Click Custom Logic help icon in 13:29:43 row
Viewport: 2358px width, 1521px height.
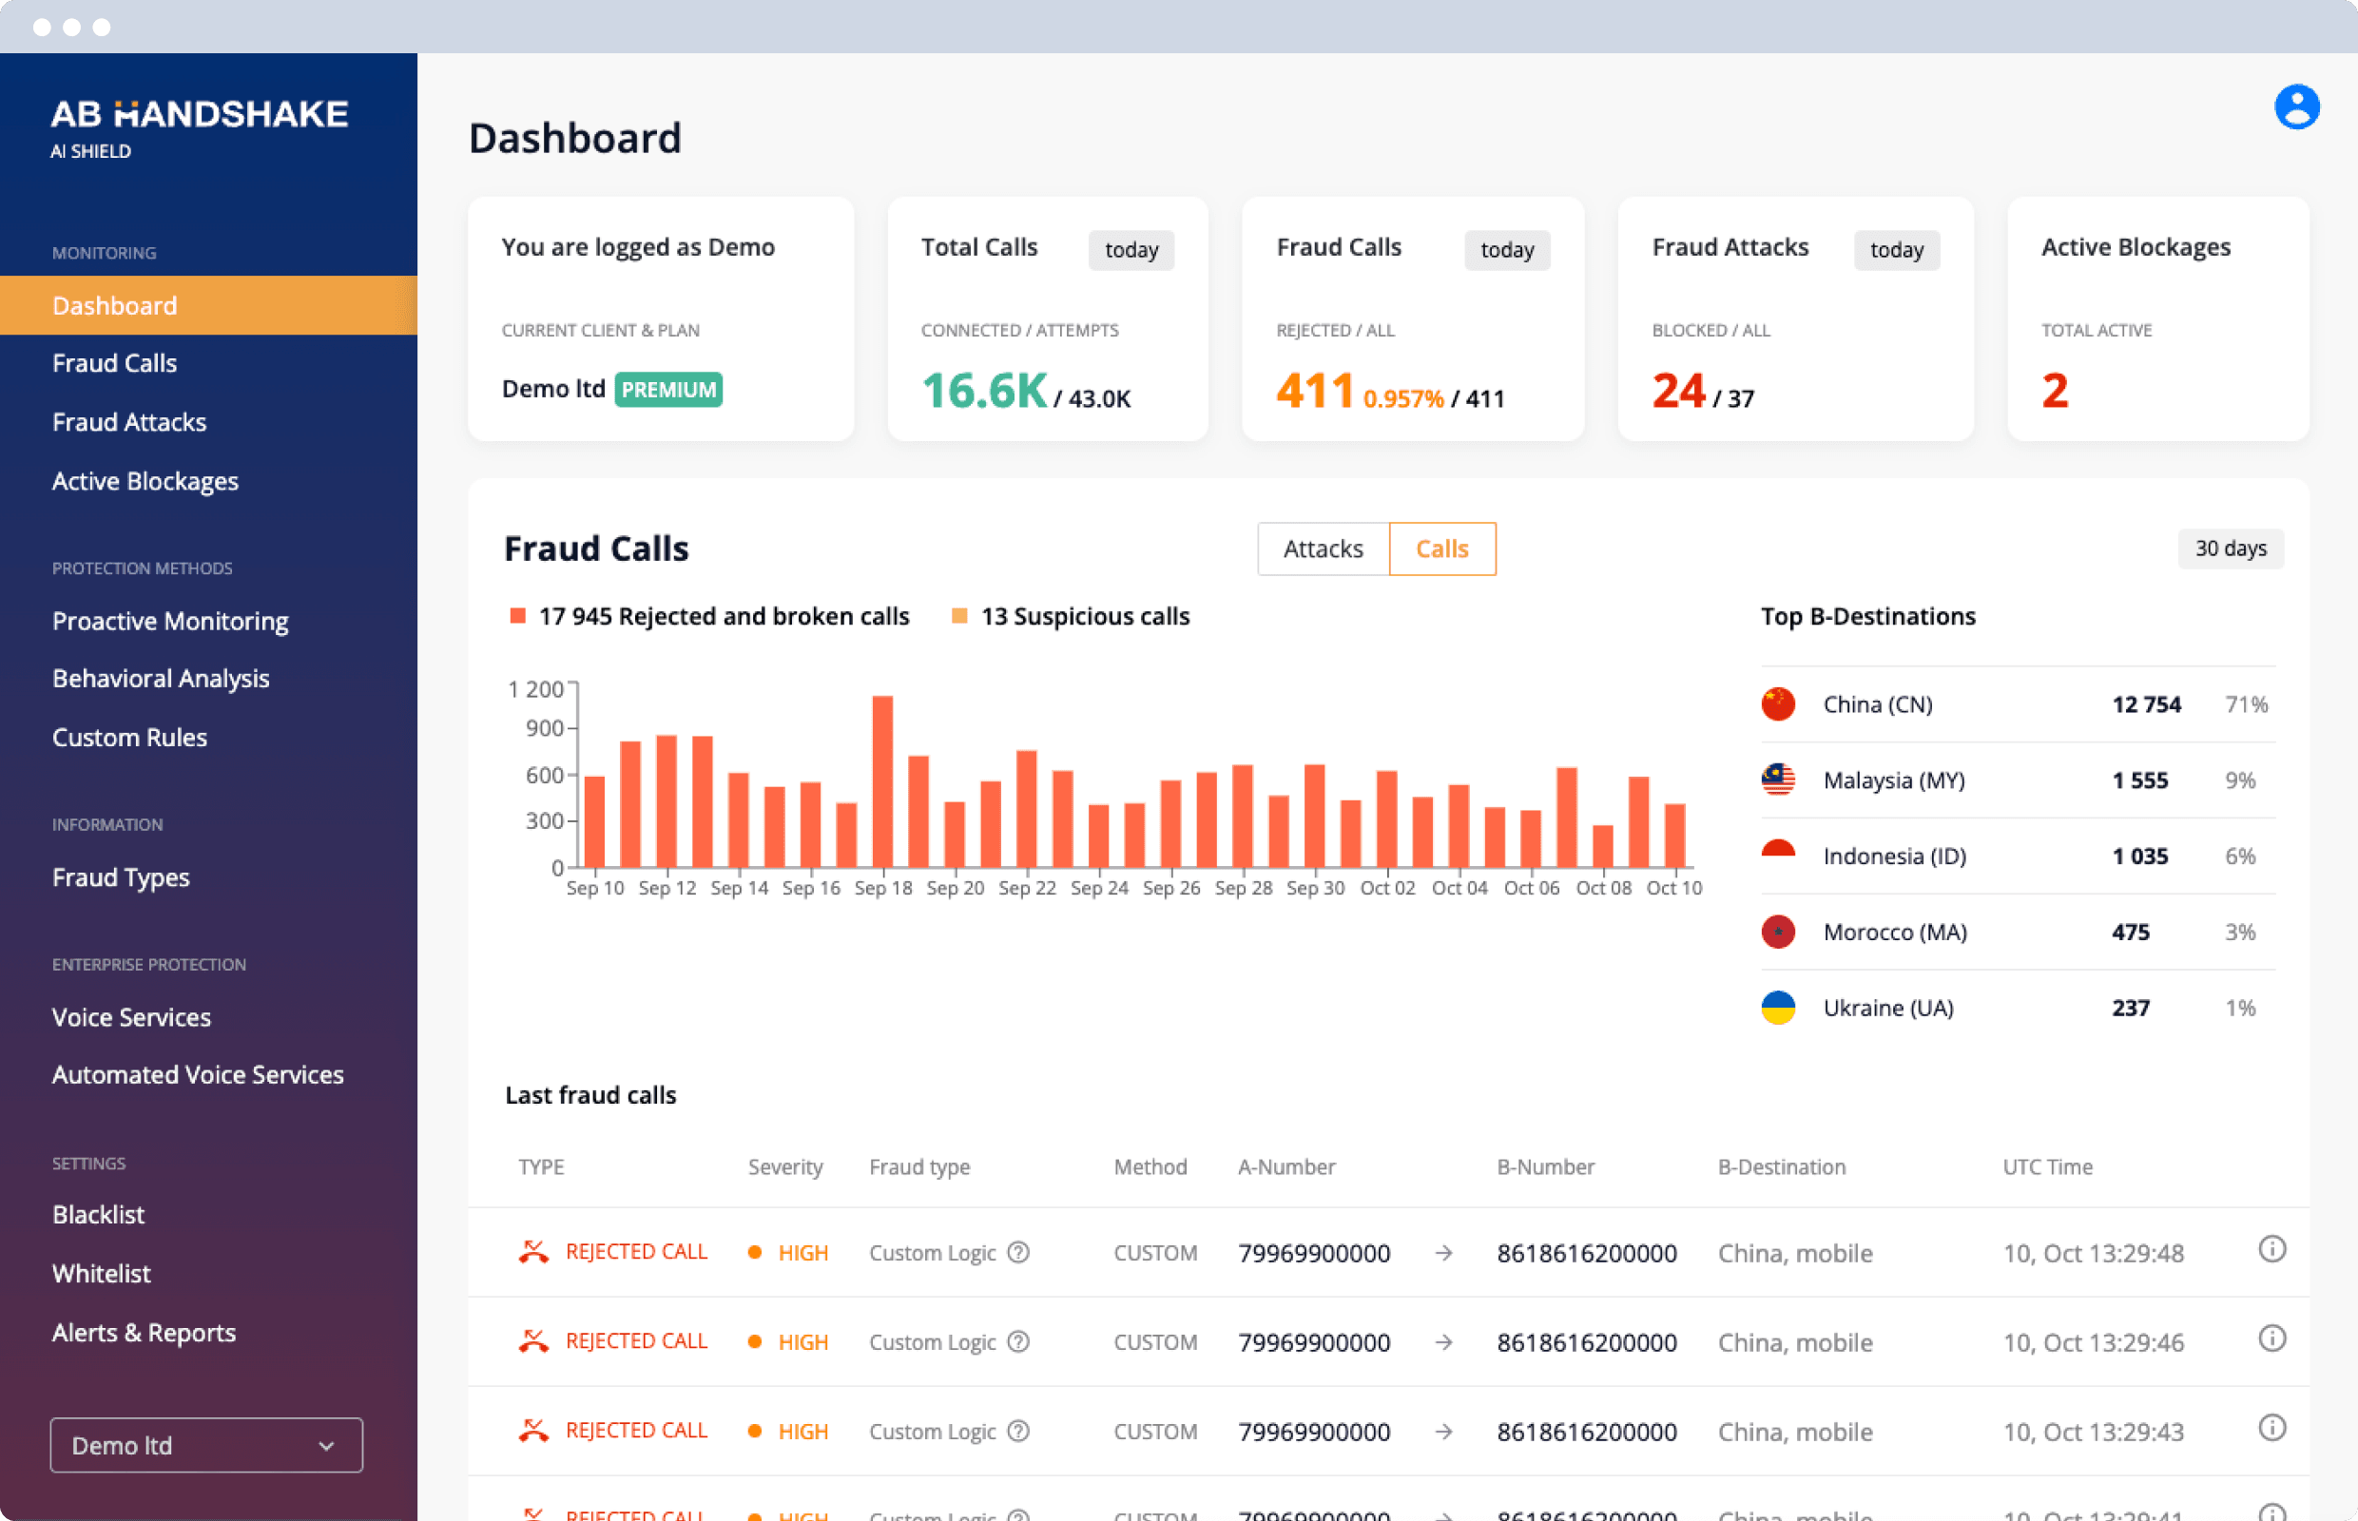[x=1018, y=1431]
